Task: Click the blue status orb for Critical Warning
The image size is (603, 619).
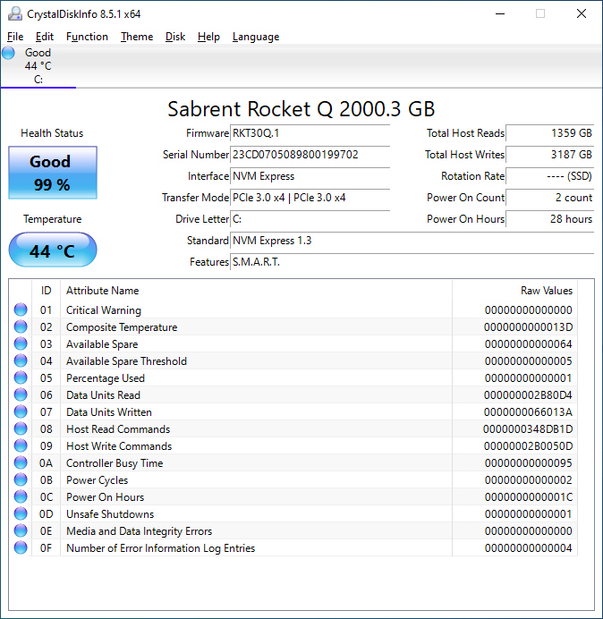Action: click(21, 310)
